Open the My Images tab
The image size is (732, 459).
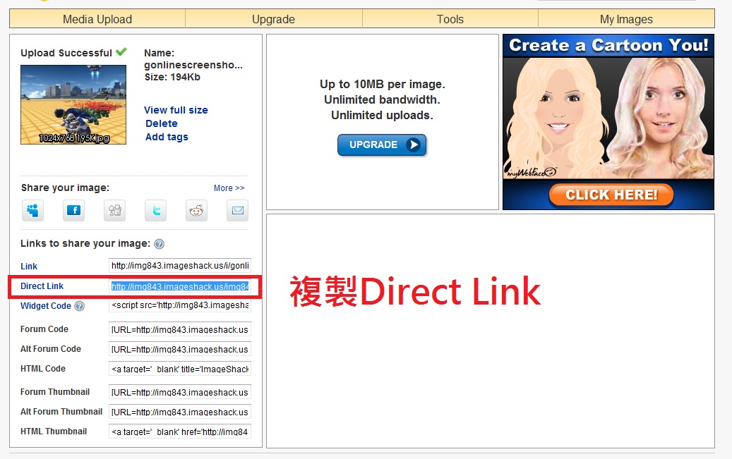click(x=627, y=19)
